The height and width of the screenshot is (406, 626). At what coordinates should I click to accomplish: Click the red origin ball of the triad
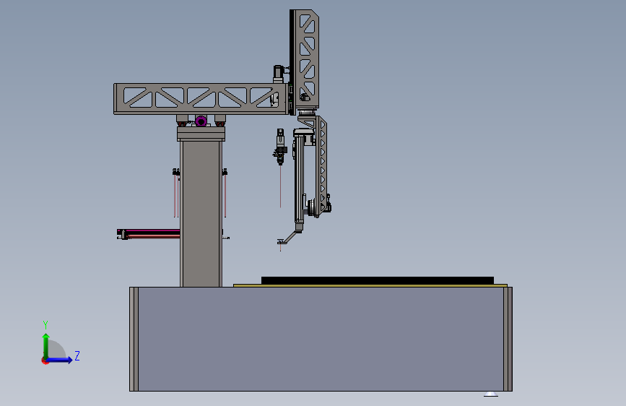click(45, 360)
